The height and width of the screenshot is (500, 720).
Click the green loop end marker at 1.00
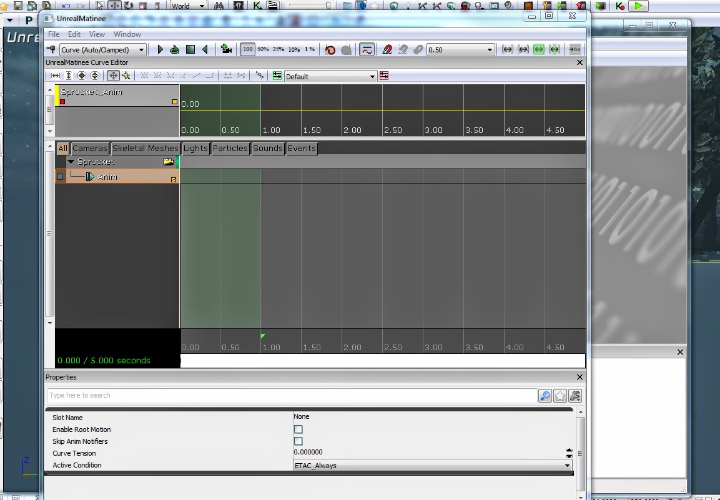(263, 336)
